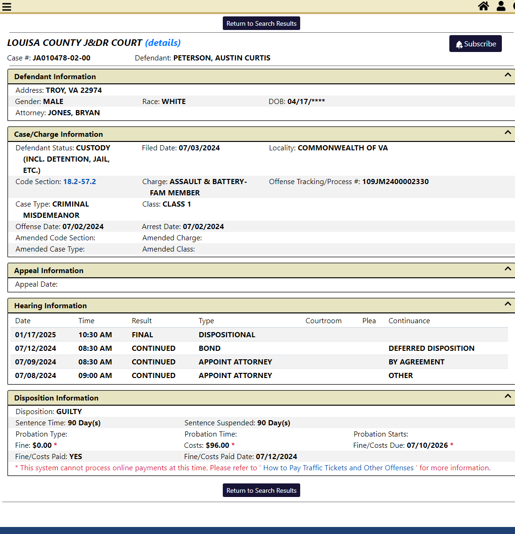Click the address TROY, VA 22974
Screen dimensions: 515x534
[74, 90]
